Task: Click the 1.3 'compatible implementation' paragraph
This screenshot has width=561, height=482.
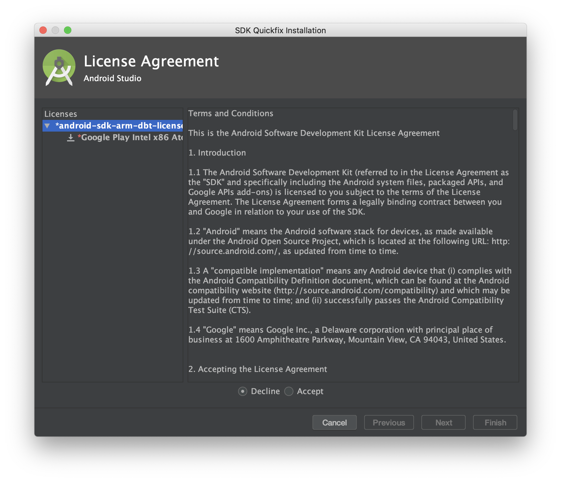Action: [350, 290]
